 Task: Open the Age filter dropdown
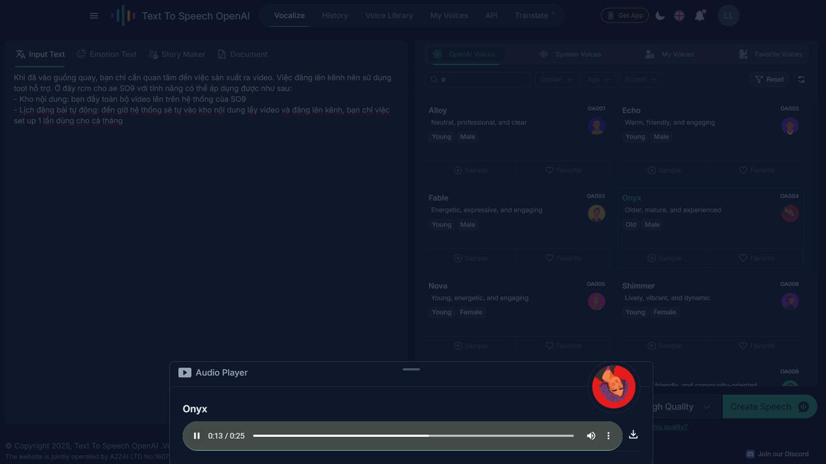(599, 79)
